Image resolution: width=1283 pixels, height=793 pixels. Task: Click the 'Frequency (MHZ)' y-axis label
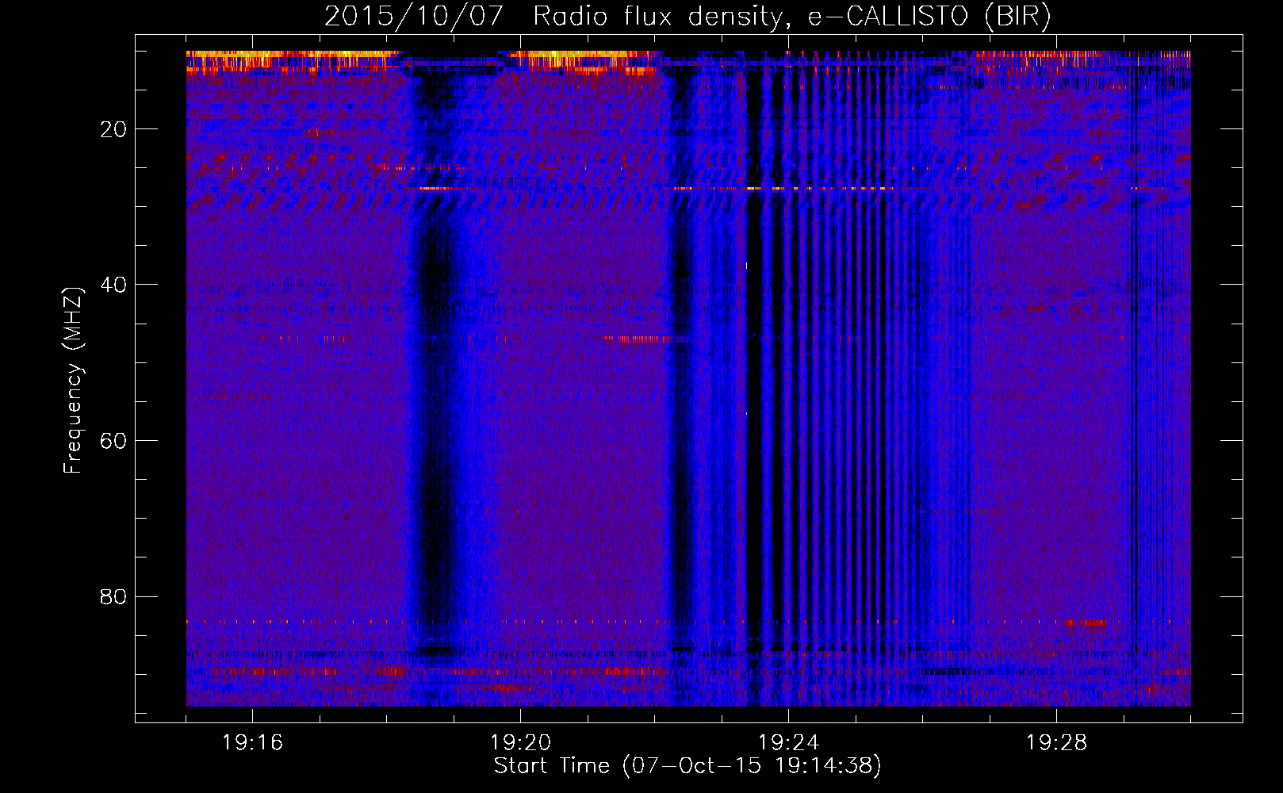pos(73,381)
